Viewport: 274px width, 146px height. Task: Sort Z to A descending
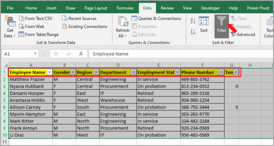pos(193,32)
